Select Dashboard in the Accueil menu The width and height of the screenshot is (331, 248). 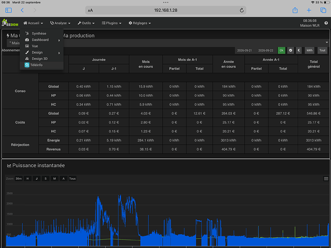pos(40,40)
